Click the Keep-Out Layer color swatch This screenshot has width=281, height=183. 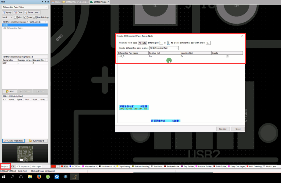point(229,166)
